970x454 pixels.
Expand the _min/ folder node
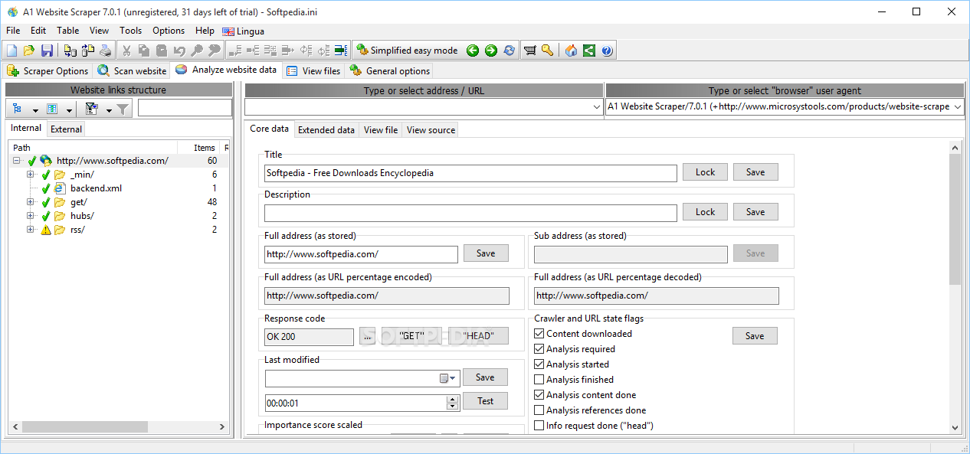31,175
